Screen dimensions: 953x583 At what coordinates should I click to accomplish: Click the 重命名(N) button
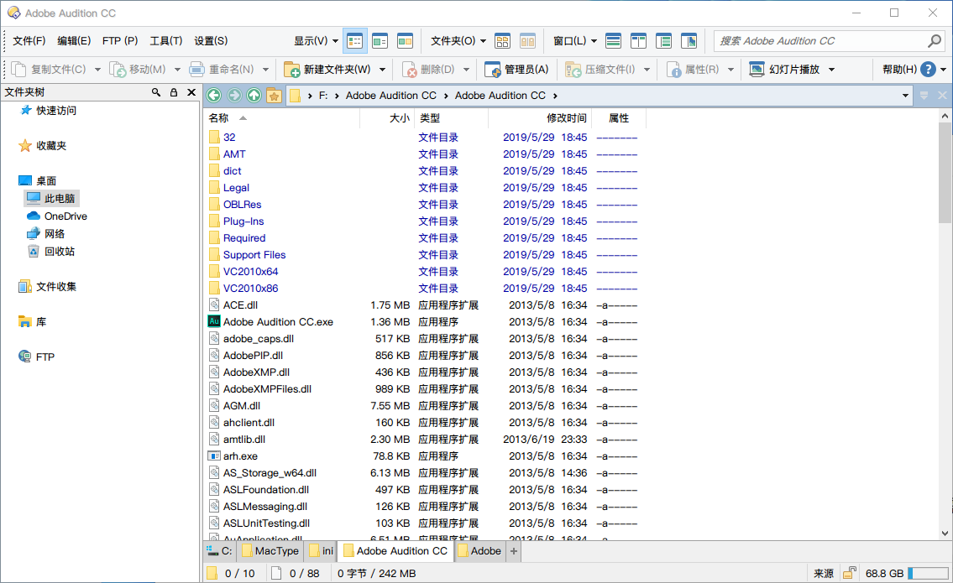point(221,70)
